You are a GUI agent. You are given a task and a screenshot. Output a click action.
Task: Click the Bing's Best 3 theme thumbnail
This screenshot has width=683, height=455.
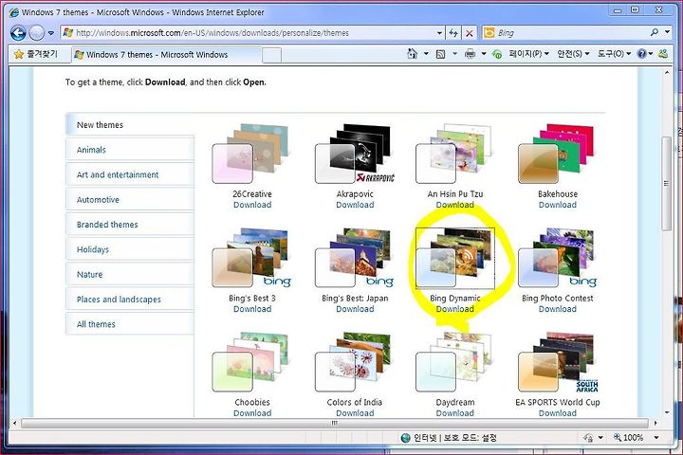click(x=250, y=258)
